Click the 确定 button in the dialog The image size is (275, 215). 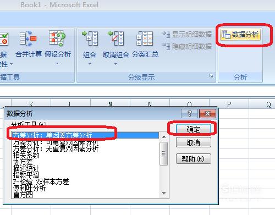[194, 129]
